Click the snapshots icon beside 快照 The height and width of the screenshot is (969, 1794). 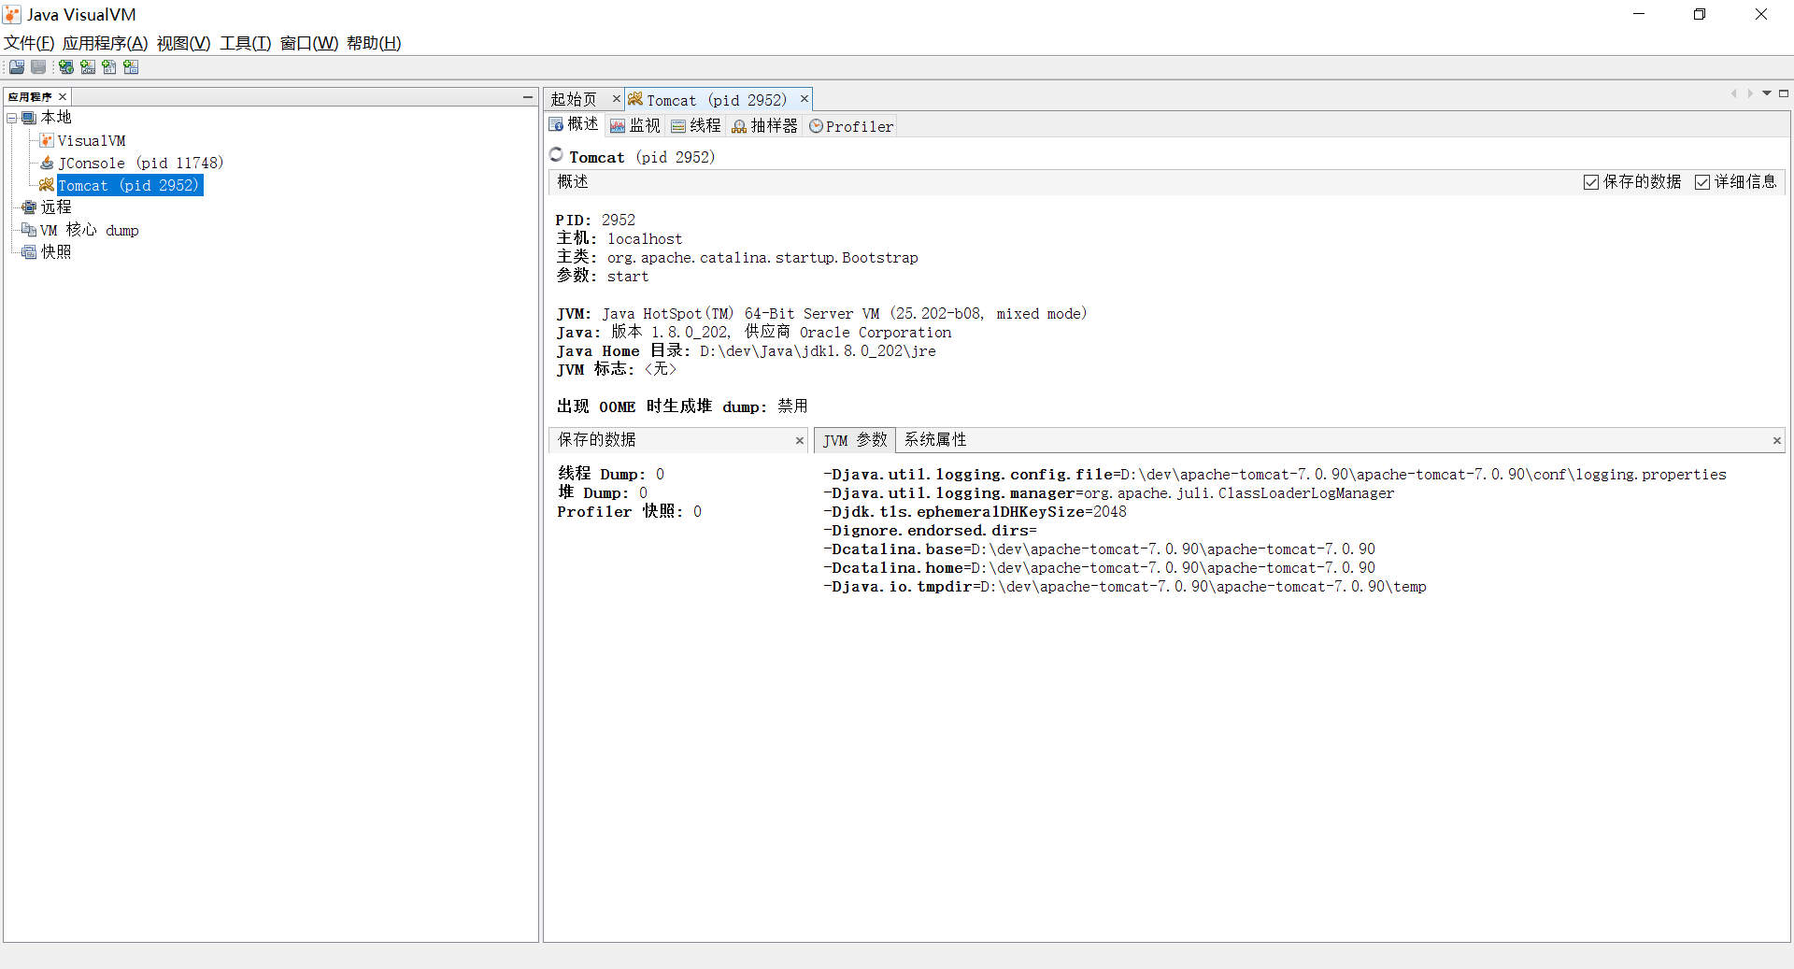(x=29, y=252)
